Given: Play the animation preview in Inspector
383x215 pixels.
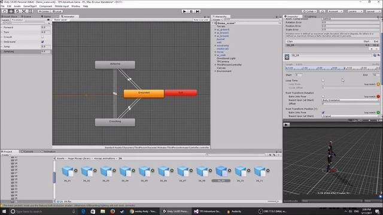Looking at the screenshot, I should point(286,125).
